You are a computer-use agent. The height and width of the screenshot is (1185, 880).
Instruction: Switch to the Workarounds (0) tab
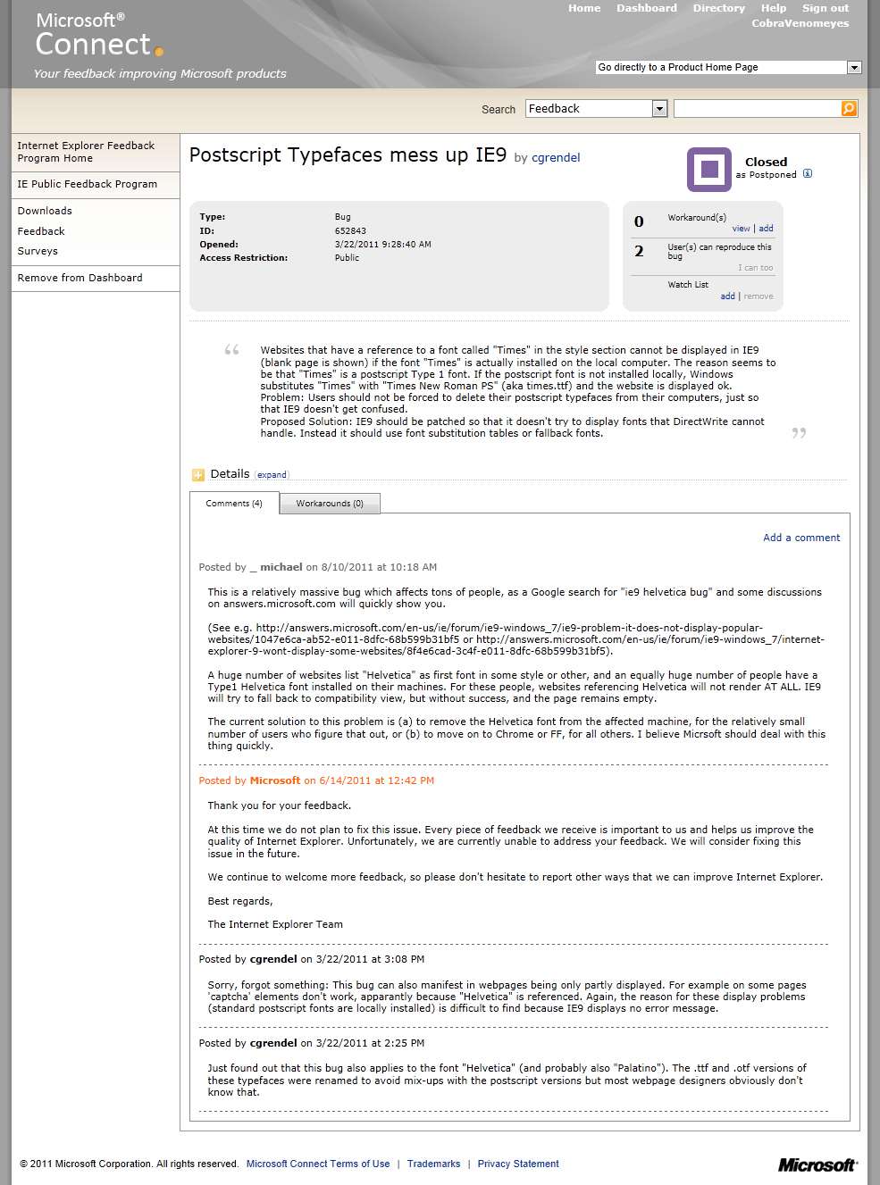(x=330, y=504)
